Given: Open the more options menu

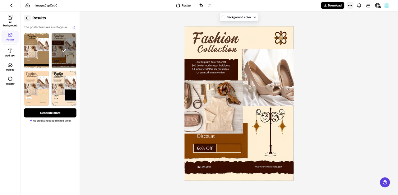Looking at the screenshot, I should (x=350, y=5).
